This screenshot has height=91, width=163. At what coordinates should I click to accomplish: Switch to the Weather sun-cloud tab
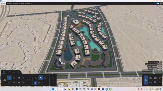(x=19, y=72)
